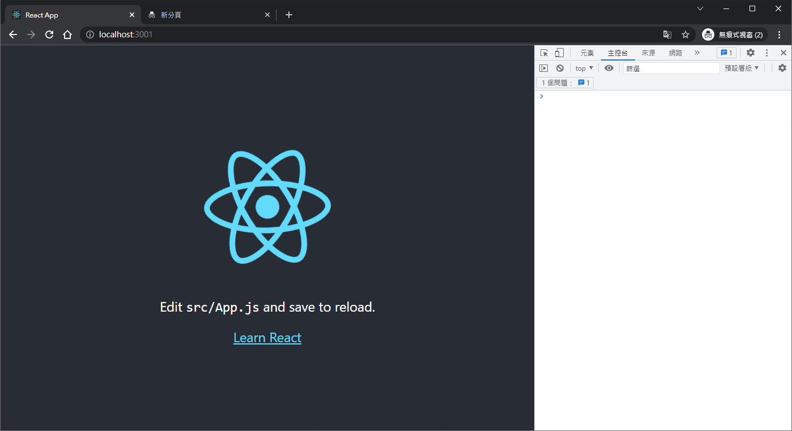The height and width of the screenshot is (431, 792).
Task: Open console settings gear icon
Action: pos(782,68)
